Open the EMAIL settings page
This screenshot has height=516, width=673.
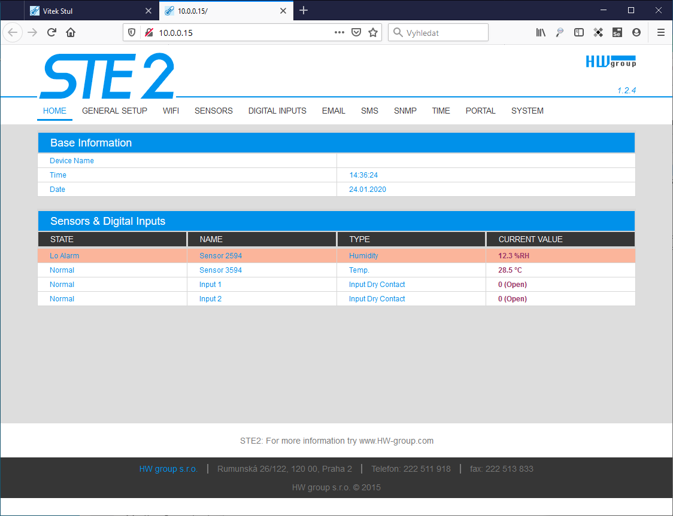(334, 111)
